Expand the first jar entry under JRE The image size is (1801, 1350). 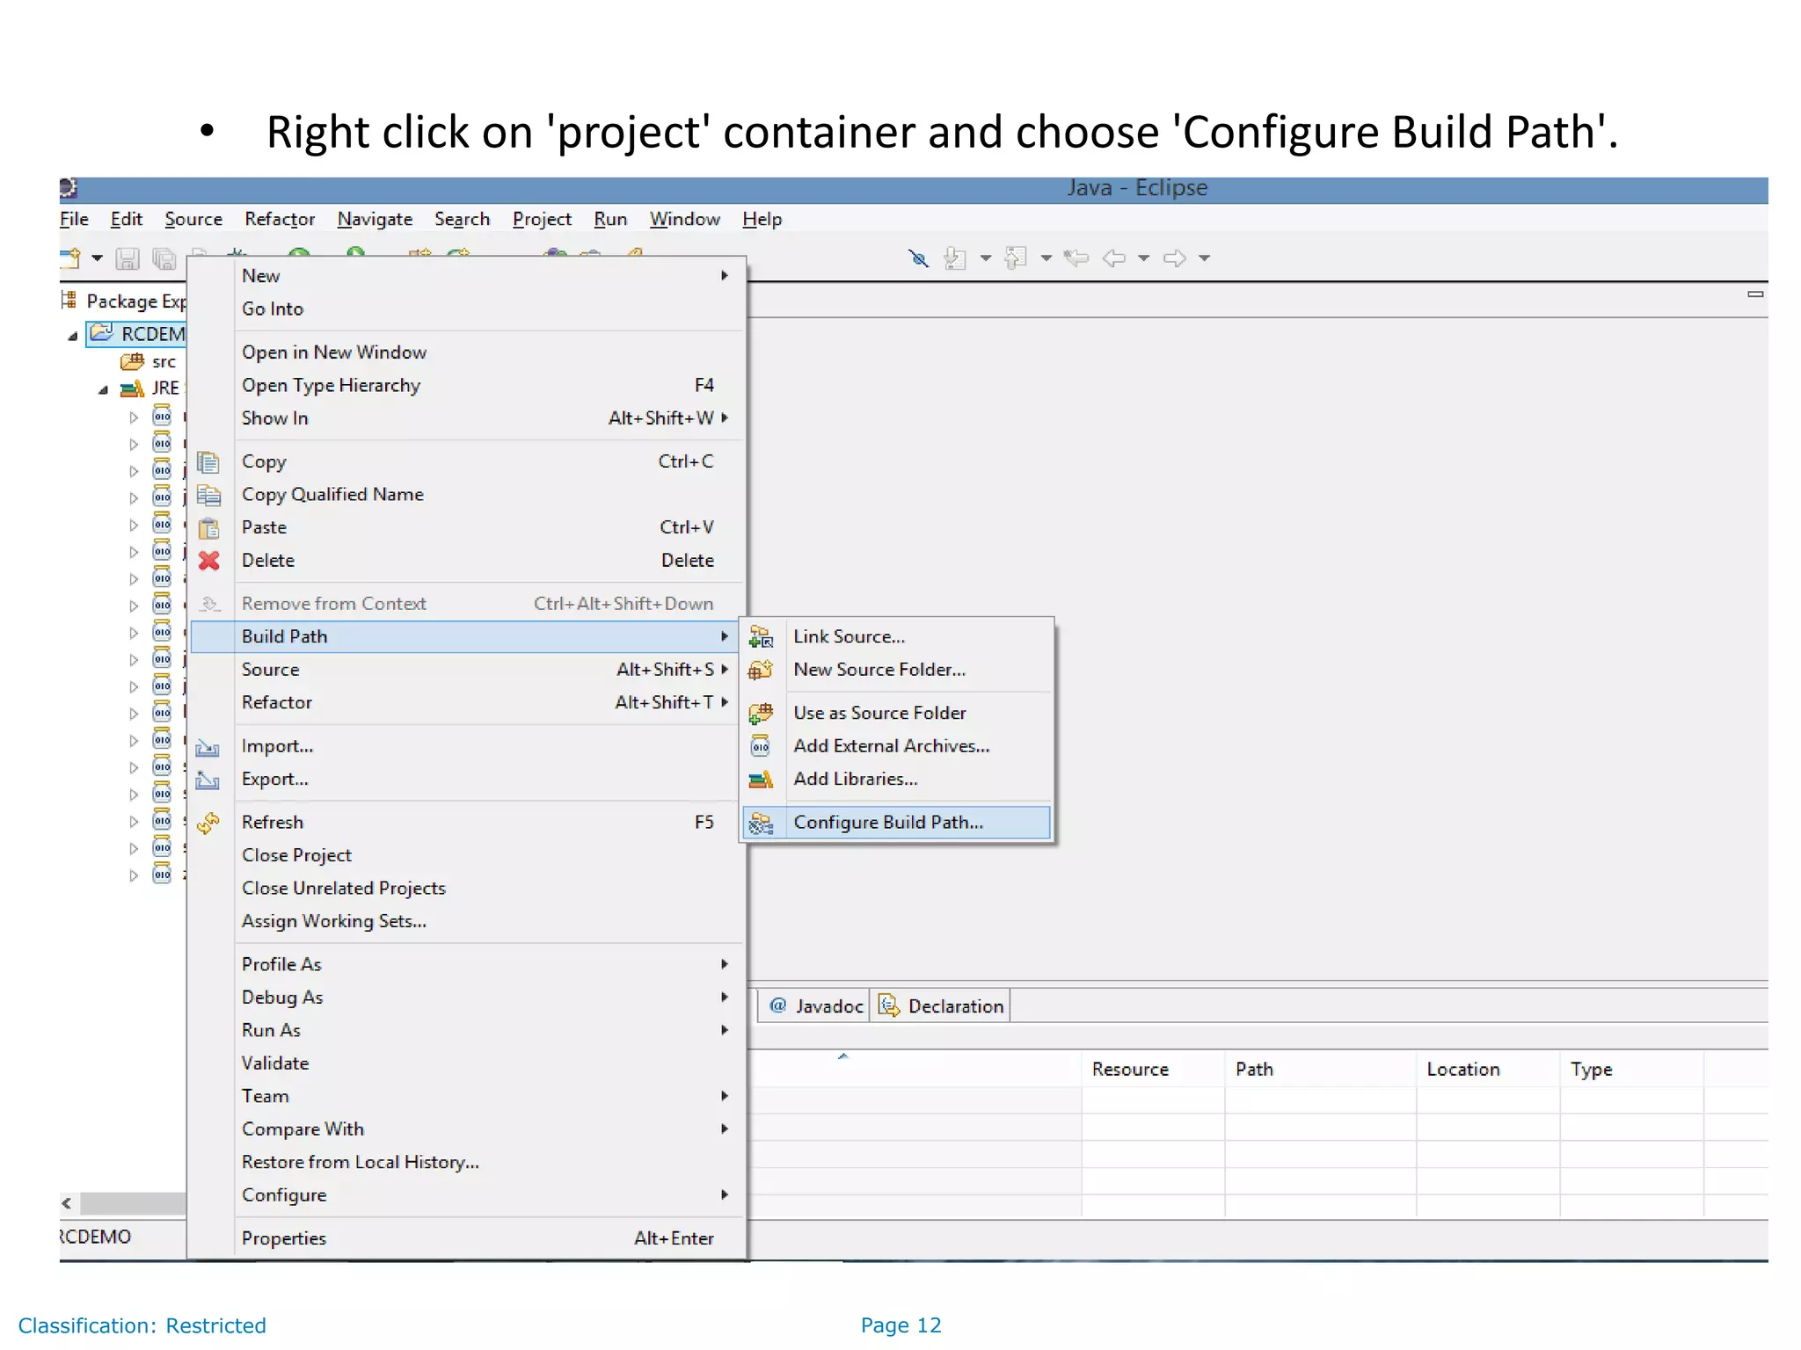[134, 417]
